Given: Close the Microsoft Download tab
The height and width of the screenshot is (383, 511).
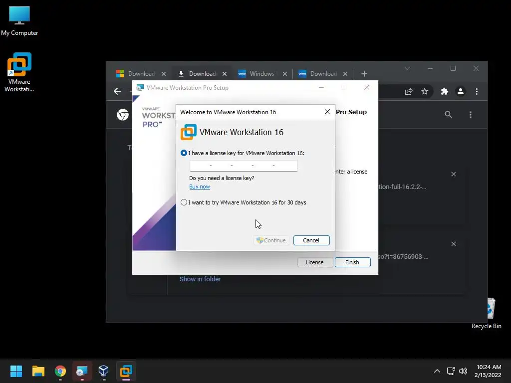Looking at the screenshot, I should click(x=164, y=74).
